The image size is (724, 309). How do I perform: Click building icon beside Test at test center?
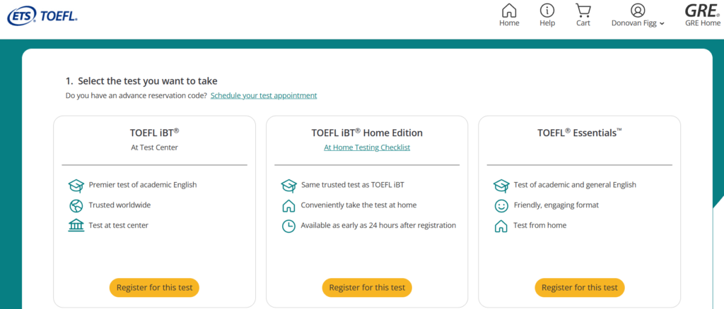point(76,226)
